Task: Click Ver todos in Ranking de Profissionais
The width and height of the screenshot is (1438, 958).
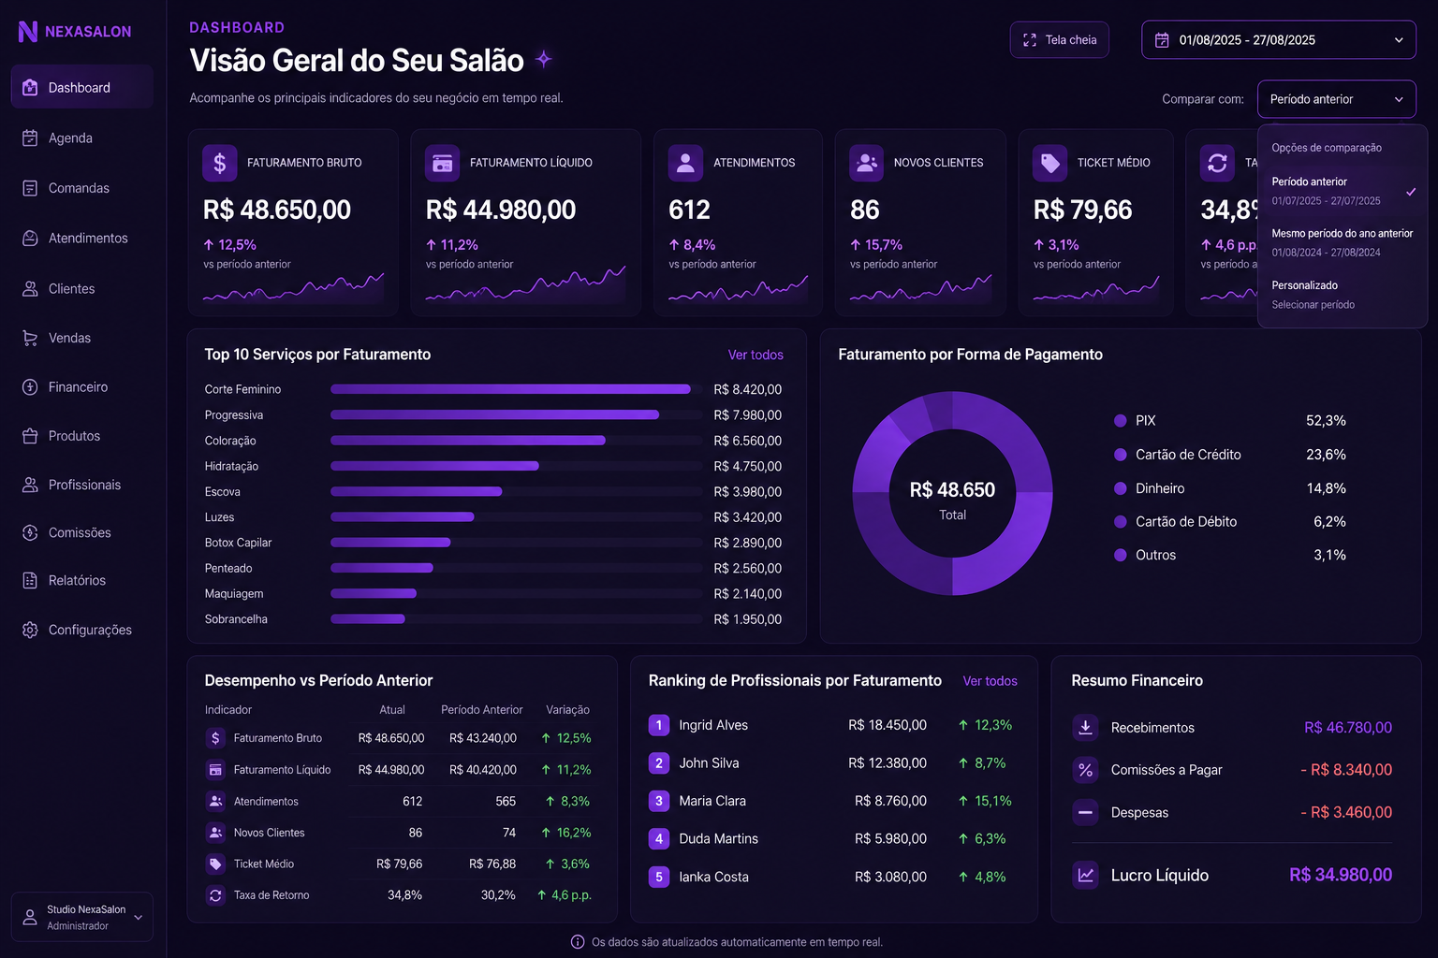Action: [990, 681]
